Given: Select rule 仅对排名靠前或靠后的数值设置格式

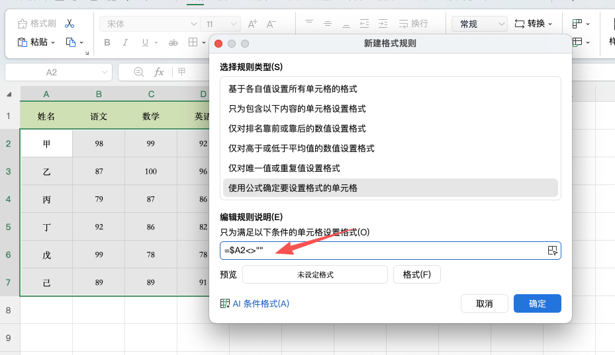Looking at the screenshot, I should click(x=391, y=128).
